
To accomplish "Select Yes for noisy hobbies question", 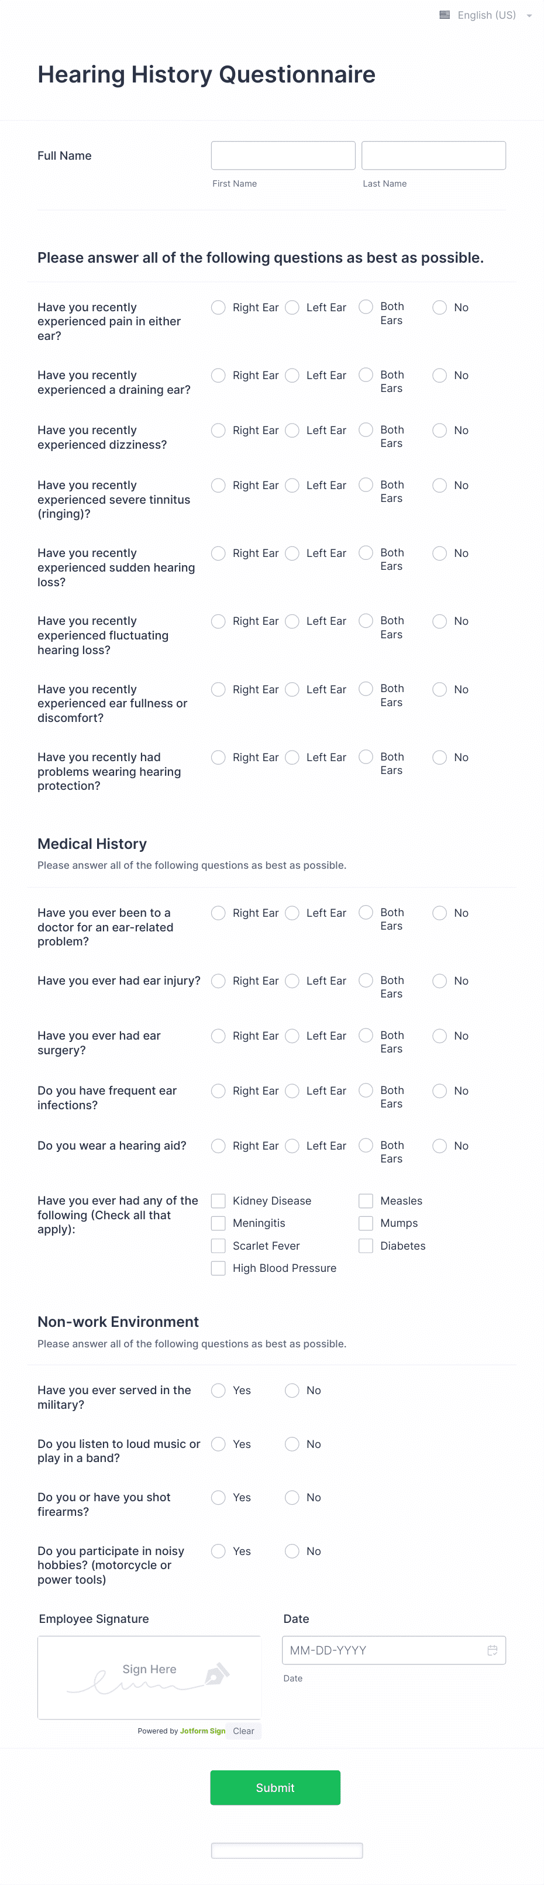I will click(218, 1552).
